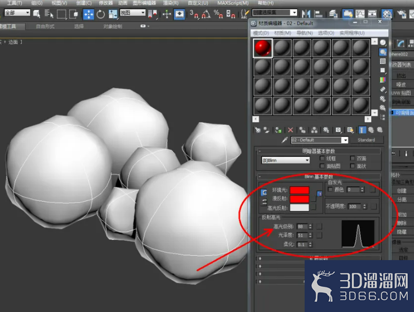The image size is (414, 312).
Task: Click Reset Map/Material red X icon
Action: point(290,129)
